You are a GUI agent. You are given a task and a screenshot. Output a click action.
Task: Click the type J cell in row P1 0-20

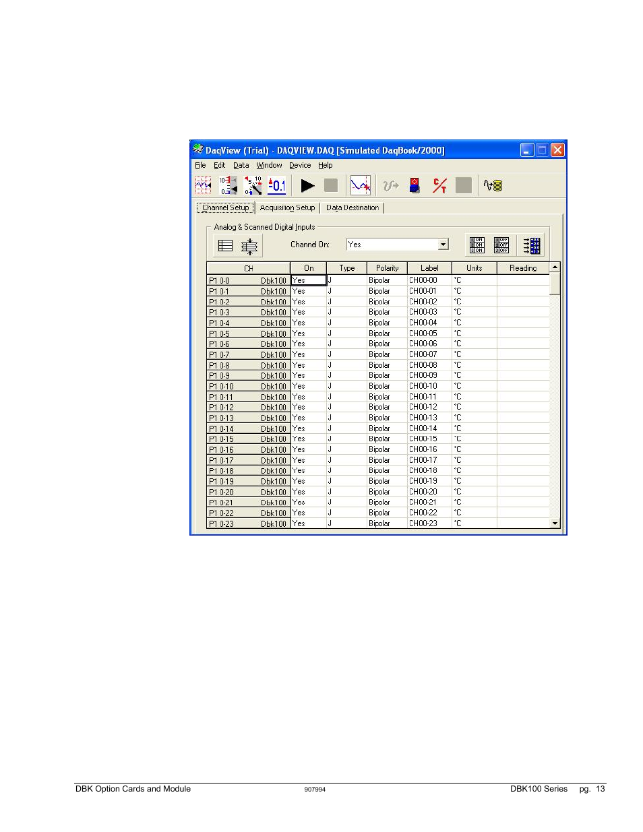coord(346,492)
